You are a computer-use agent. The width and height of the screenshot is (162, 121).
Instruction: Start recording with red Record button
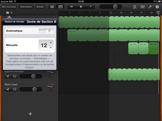point(91,7)
